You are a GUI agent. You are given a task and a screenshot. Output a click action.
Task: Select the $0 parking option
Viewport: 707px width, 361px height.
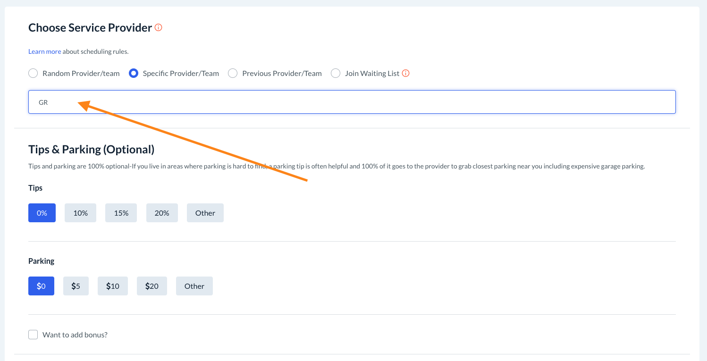41,286
